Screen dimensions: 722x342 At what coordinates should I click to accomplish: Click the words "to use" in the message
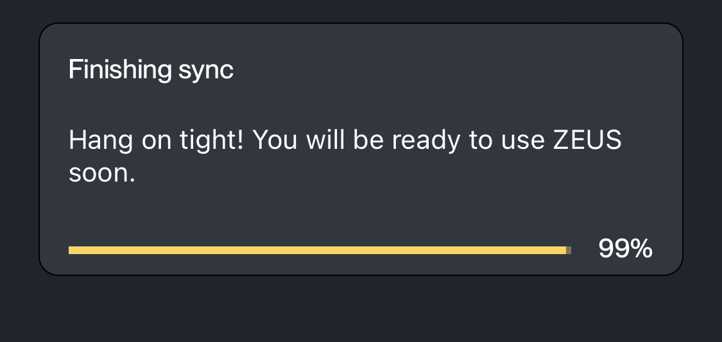click(506, 141)
